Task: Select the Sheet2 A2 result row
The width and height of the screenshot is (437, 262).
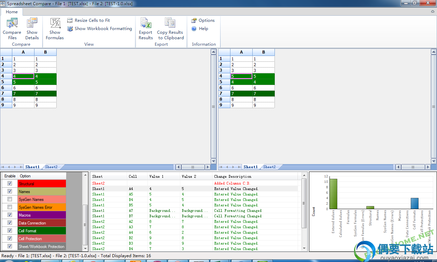Action: pos(195,221)
